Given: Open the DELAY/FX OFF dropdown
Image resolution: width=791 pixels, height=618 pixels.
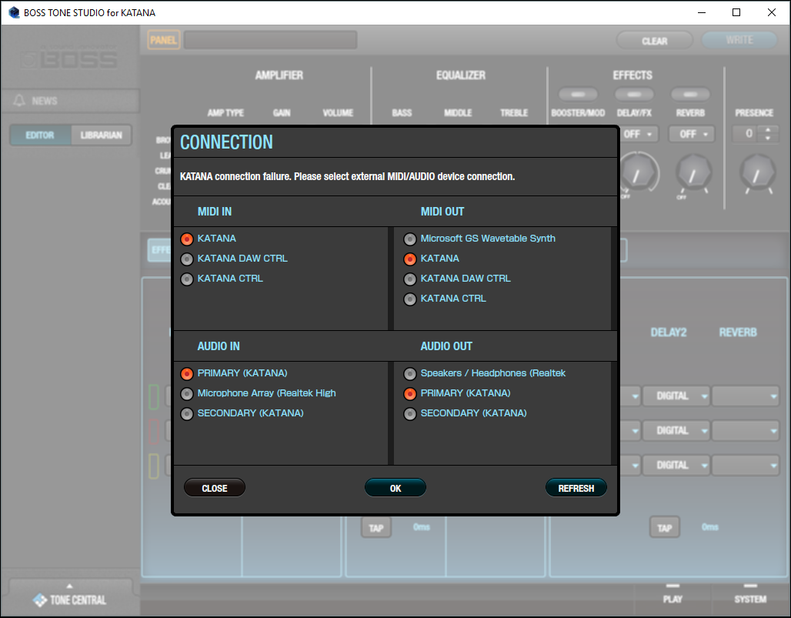Looking at the screenshot, I should [639, 134].
